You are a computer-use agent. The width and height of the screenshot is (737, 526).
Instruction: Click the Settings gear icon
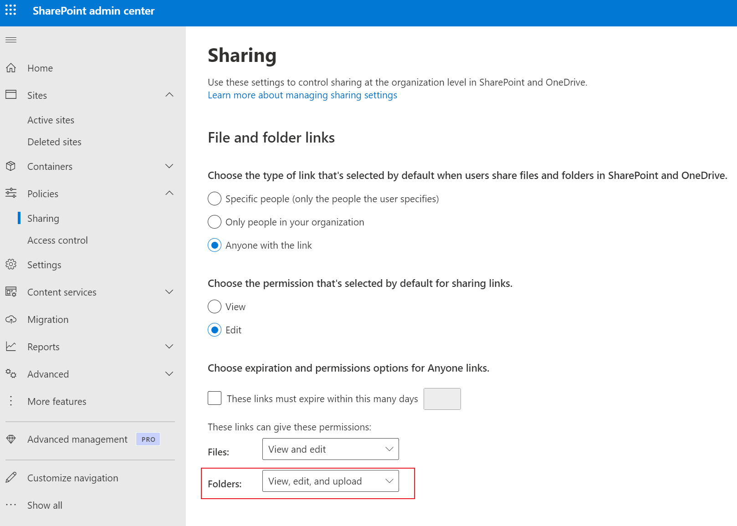[11, 265]
